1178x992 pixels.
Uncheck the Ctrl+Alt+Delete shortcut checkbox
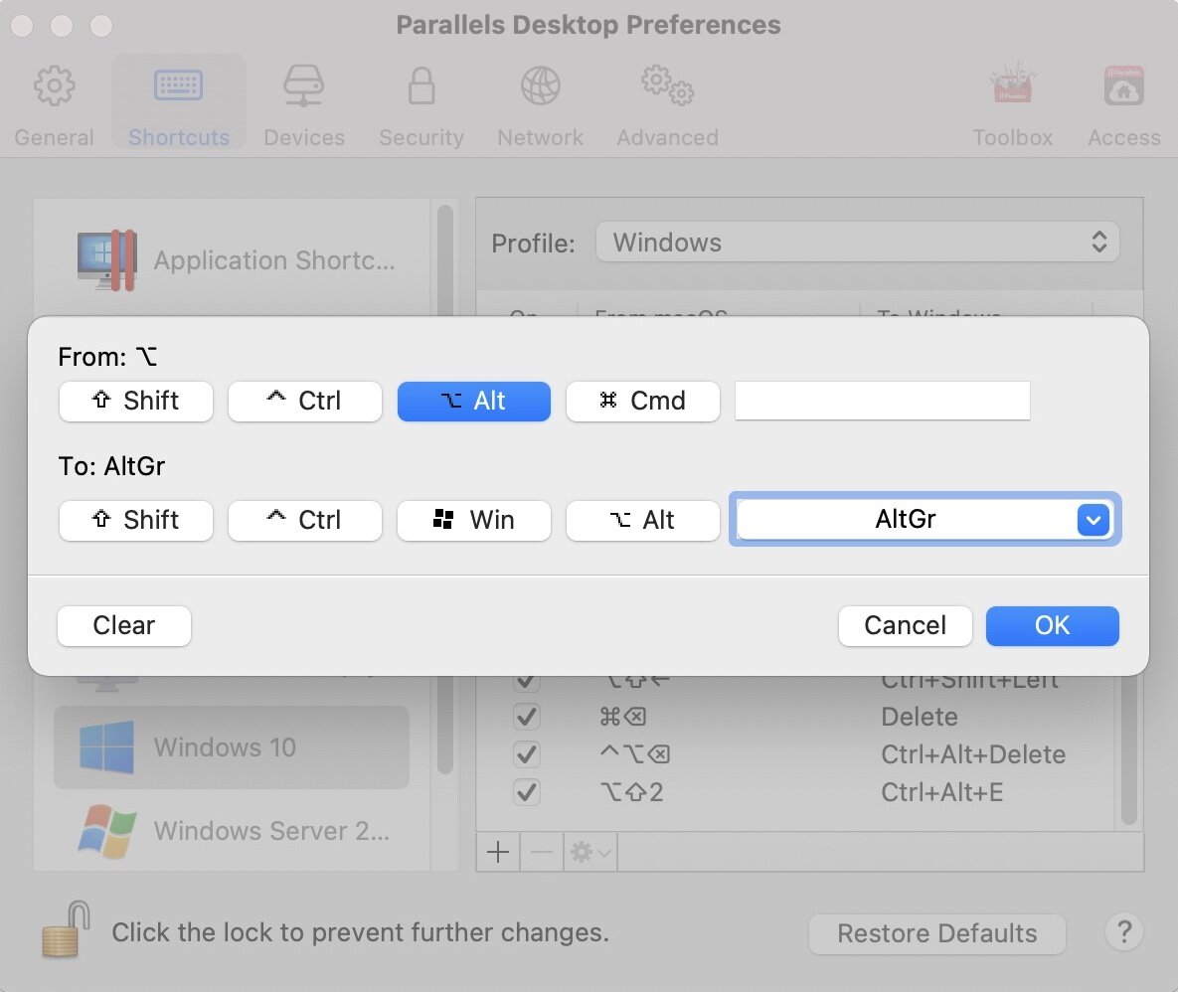527,754
